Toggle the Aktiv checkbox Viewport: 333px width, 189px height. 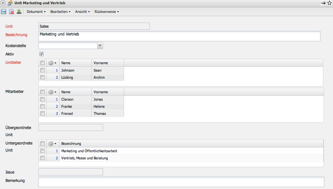pyautogui.click(x=41, y=54)
